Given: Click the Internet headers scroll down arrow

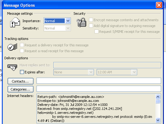Looking at the screenshot, I should tap(158, 120).
